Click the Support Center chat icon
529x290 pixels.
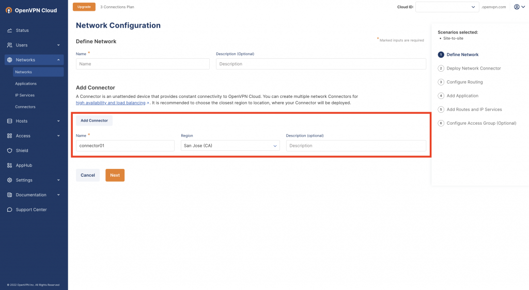point(9,210)
